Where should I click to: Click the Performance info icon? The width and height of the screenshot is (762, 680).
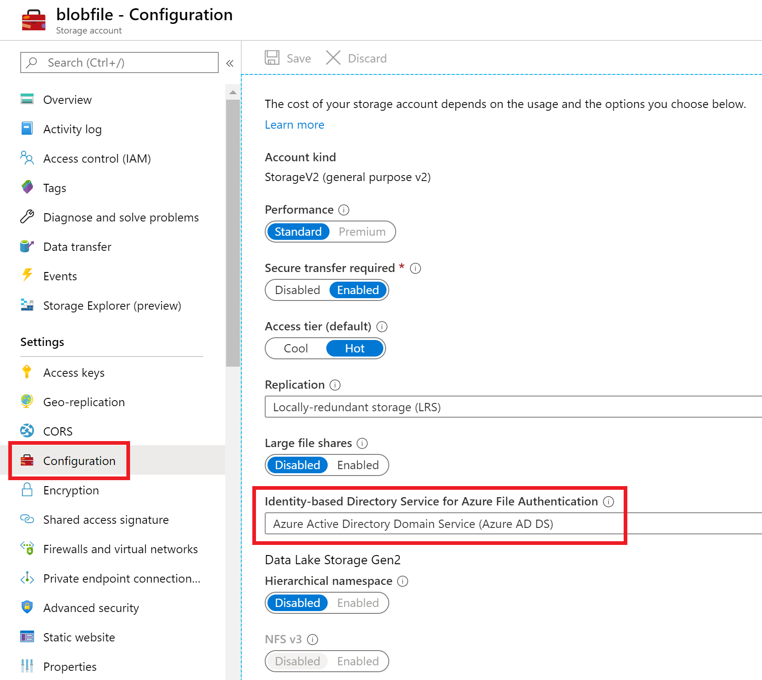[344, 210]
